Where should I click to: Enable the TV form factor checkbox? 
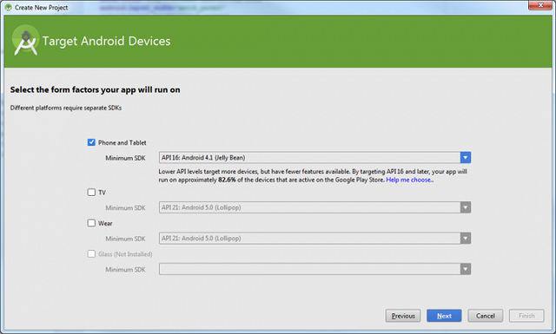(91, 192)
